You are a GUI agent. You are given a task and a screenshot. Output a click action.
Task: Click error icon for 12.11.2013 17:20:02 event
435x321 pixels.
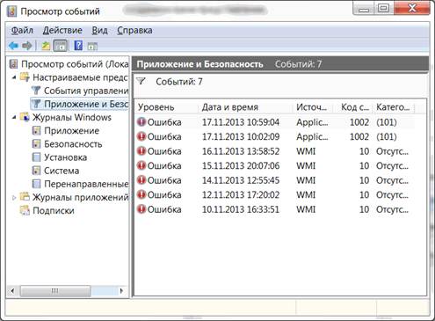click(141, 194)
